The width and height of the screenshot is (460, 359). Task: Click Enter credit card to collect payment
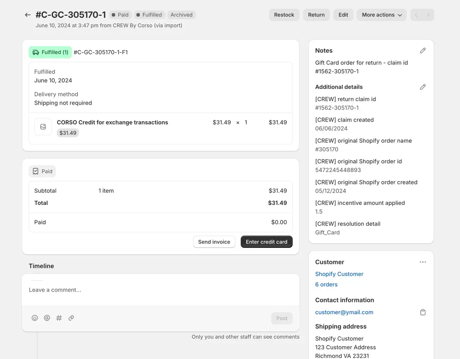(x=266, y=242)
